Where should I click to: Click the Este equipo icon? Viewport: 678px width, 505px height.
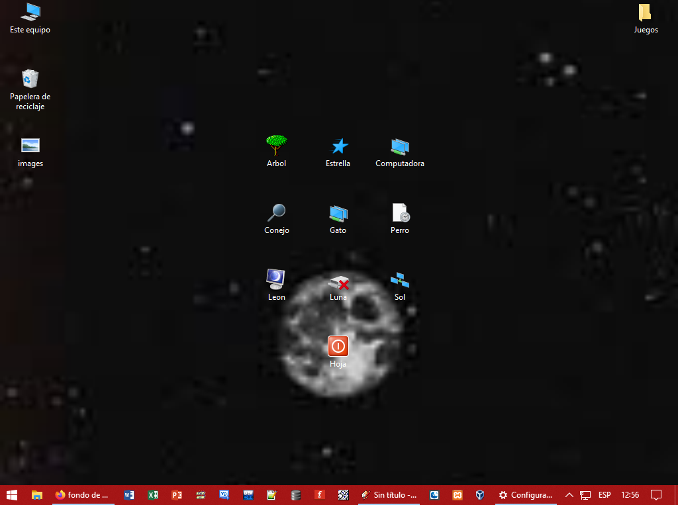(x=30, y=13)
